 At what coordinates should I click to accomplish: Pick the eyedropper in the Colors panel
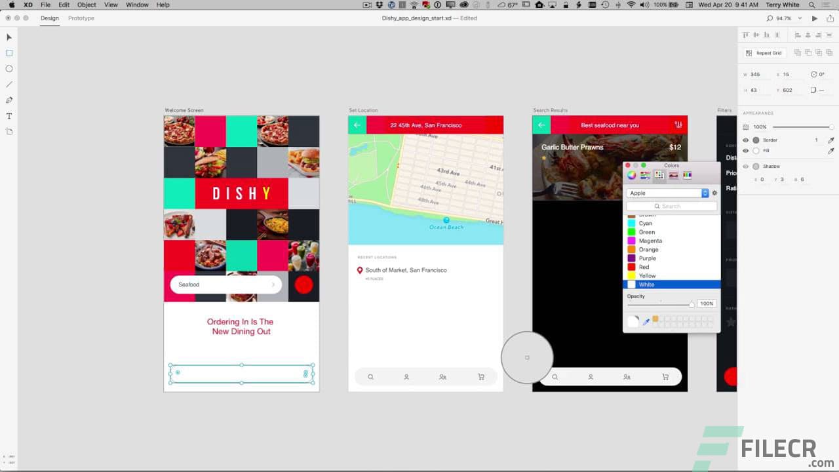pos(645,321)
